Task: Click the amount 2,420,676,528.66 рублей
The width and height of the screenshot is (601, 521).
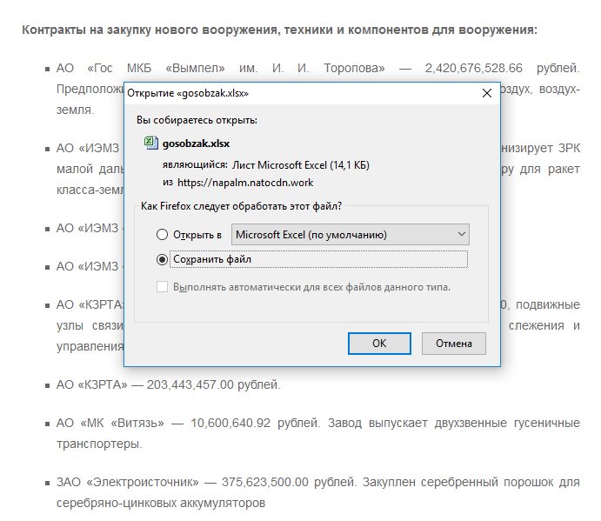Action: click(x=502, y=68)
